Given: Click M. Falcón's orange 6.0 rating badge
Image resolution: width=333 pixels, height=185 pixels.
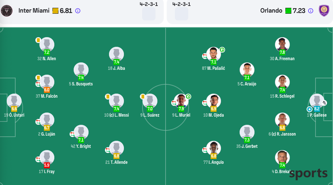Looking at the screenshot, I should [x=47, y=90].
